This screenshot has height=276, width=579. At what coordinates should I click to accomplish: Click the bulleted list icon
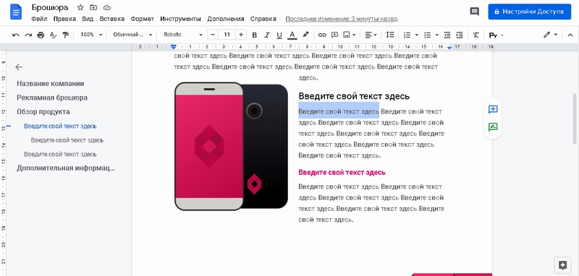(x=428, y=35)
